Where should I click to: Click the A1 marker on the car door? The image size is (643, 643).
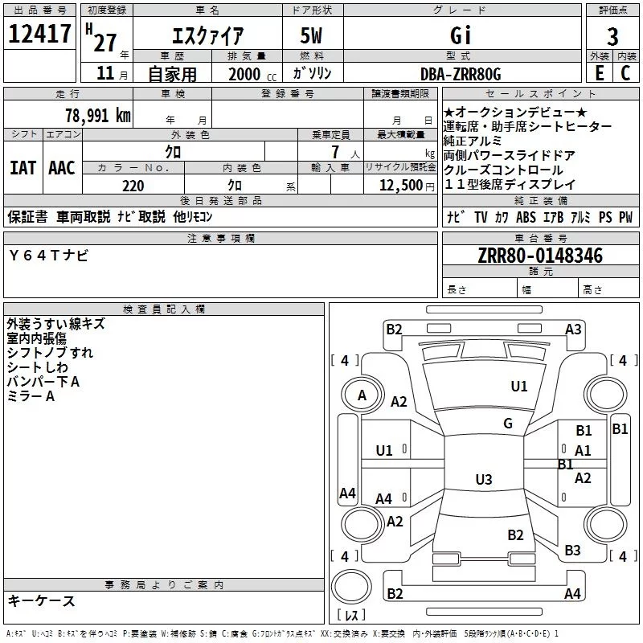pyautogui.click(x=583, y=451)
